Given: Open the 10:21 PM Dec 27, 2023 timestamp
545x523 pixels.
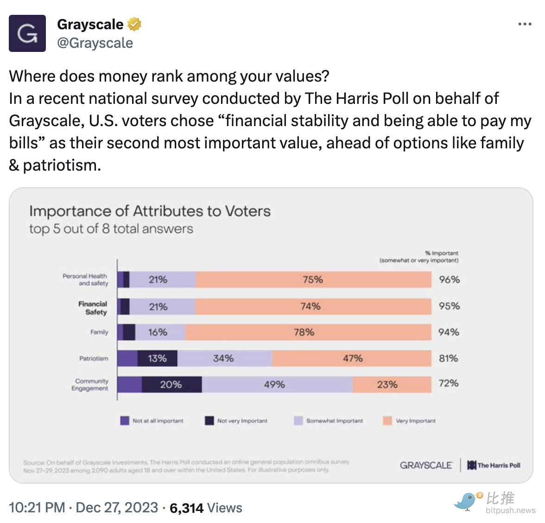Looking at the screenshot, I should tap(83, 508).
